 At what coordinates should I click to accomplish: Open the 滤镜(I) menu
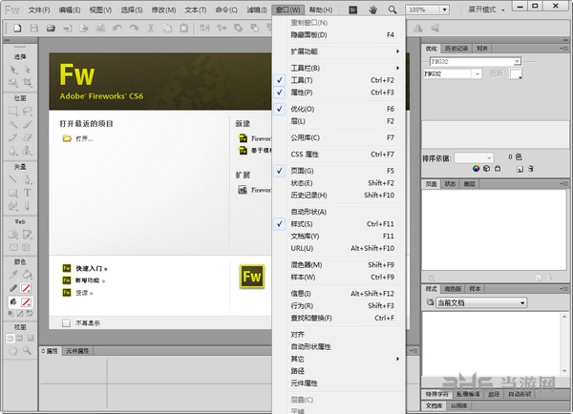click(x=257, y=10)
